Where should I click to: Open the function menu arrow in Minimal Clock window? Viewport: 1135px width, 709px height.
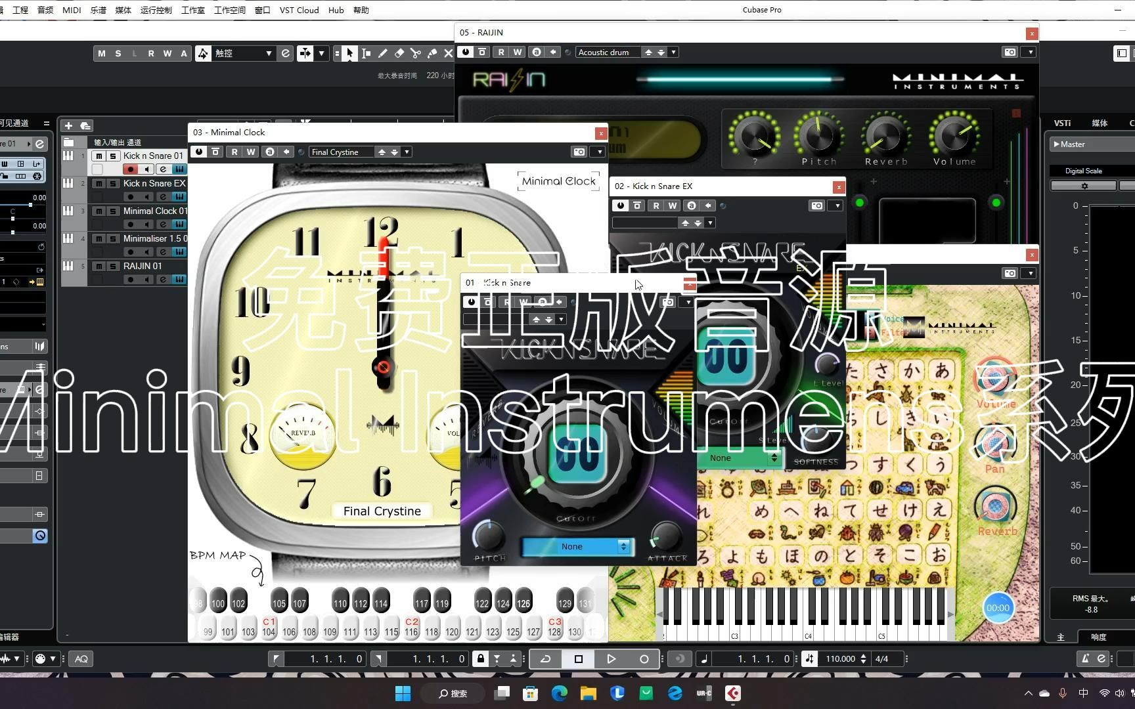[599, 152]
